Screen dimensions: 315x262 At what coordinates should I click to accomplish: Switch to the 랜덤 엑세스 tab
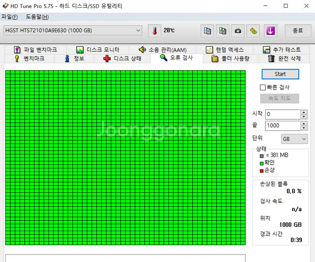tap(224, 50)
